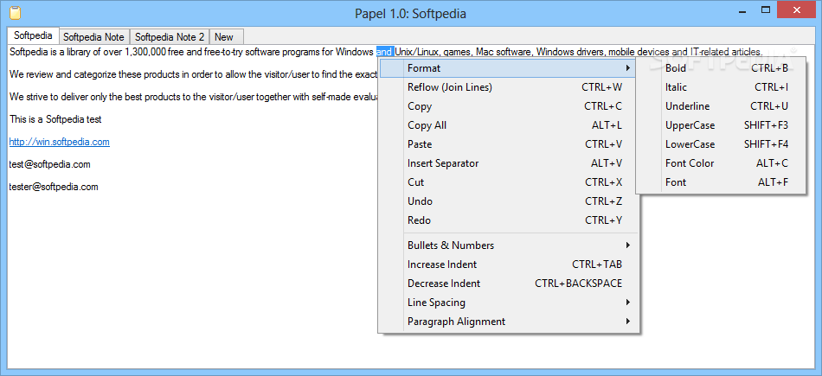Open the Line Spacing submenu
This screenshot has width=822, height=376.
click(507, 303)
